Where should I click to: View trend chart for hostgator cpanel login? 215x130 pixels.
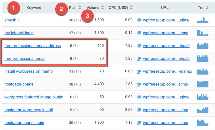pyautogui.click(x=203, y=122)
